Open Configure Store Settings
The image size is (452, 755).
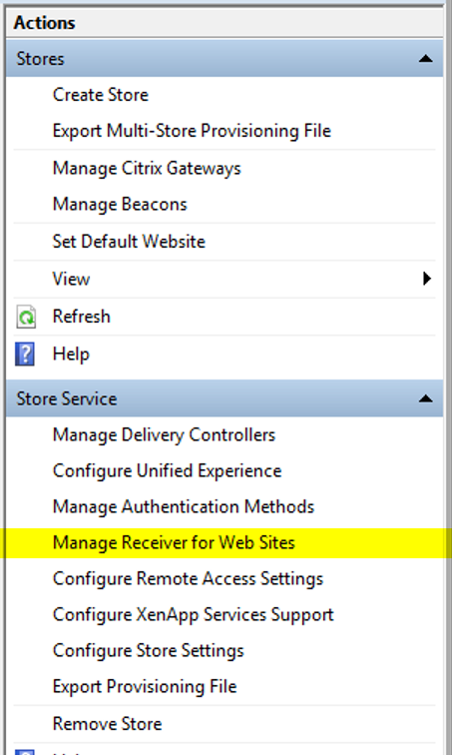click(149, 651)
